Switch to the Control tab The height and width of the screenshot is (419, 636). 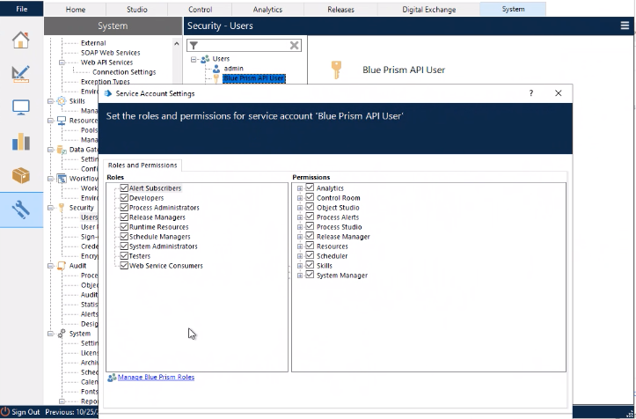click(x=200, y=10)
